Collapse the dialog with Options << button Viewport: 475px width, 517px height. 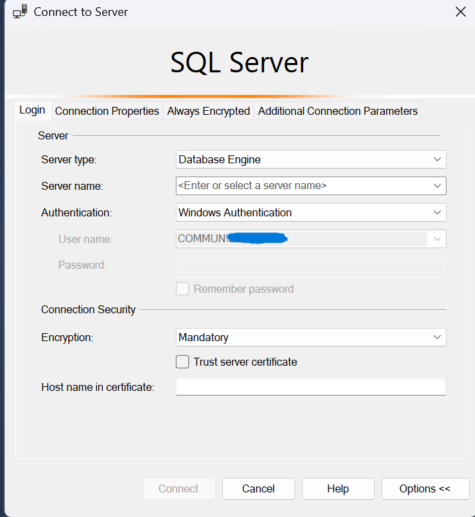click(425, 488)
